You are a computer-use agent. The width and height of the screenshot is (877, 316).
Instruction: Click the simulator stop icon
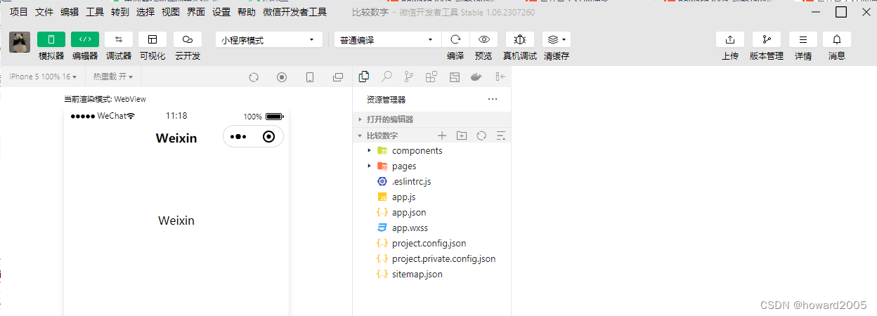(x=282, y=77)
